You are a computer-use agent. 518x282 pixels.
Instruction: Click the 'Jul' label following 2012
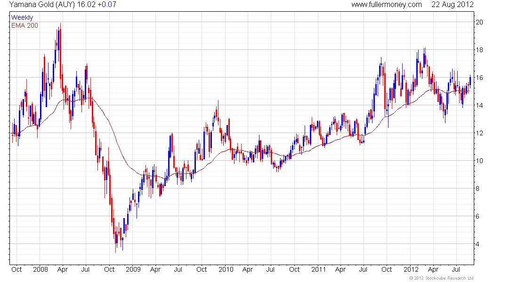coord(456,269)
